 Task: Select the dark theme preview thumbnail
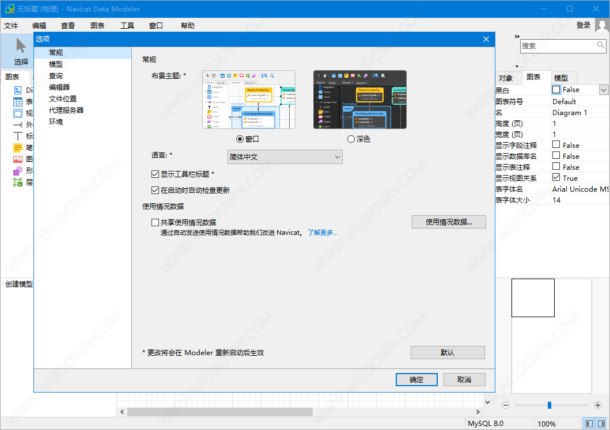pyautogui.click(x=360, y=100)
